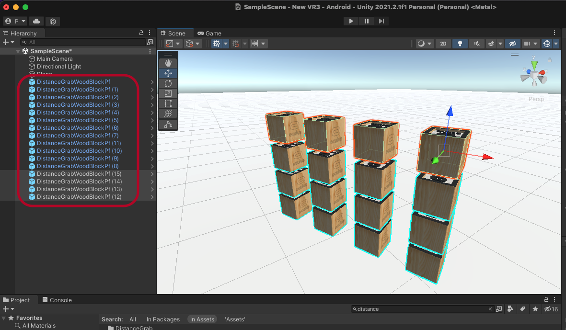This screenshot has height=330, width=566.
Task: Open scene camera settings
Action: (x=527, y=44)
